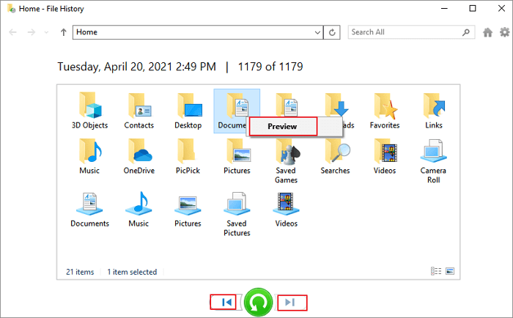This screenshot has height=318, width=513.
Task: Switch to large icons view
Action: [450, 271]
